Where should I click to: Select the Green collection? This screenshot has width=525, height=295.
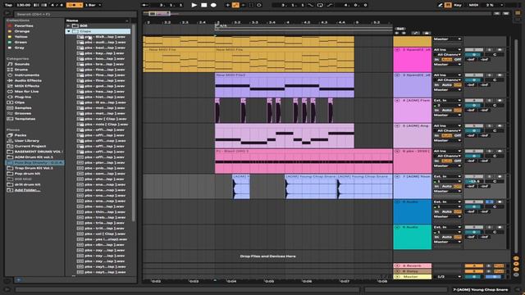[x=21, y=42]
